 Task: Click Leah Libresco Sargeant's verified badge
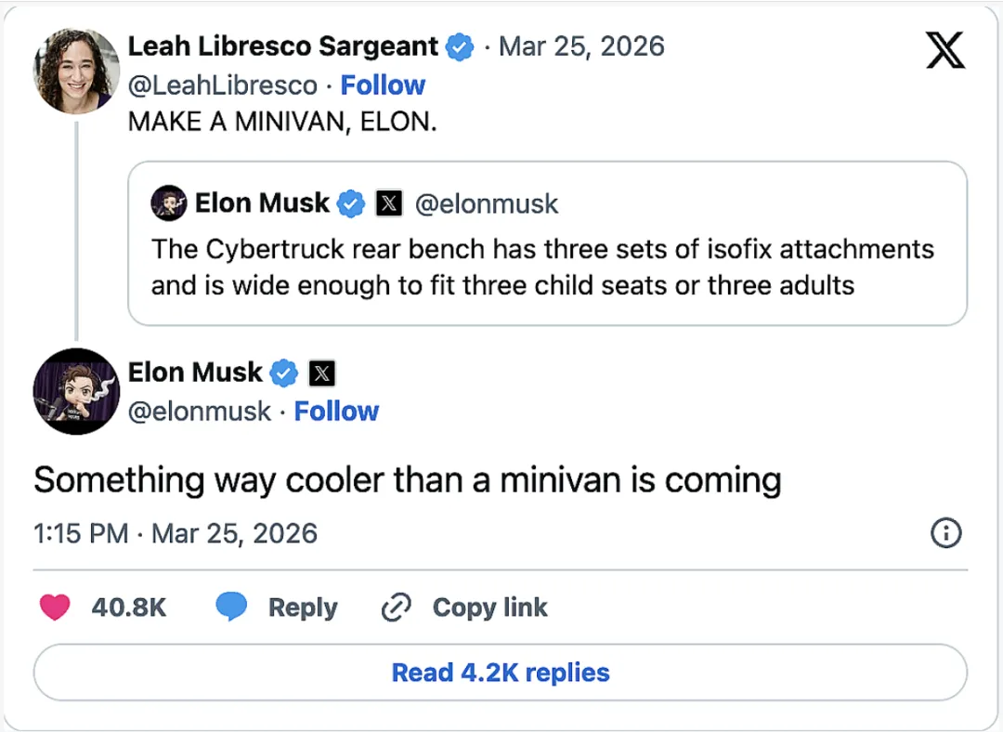[460, 46]
